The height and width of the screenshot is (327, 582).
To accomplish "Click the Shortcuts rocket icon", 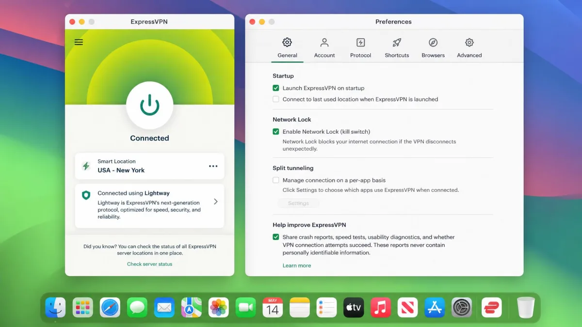I will 397,43.
